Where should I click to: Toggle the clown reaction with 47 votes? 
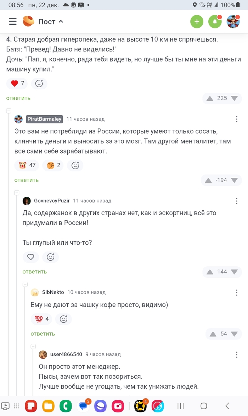tap(27, 165)
